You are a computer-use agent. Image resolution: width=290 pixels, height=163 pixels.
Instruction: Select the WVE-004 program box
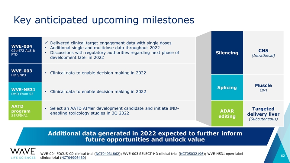pyautogui.click(x=25, y=50)
